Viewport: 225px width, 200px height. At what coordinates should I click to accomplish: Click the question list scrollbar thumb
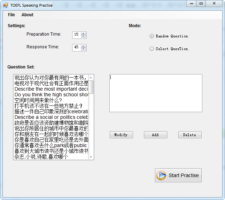click(91, 87)
